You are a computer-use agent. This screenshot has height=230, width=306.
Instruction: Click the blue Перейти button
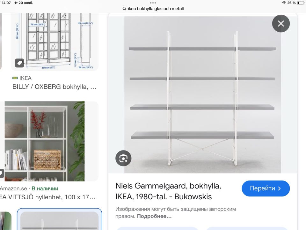[266, 188]
